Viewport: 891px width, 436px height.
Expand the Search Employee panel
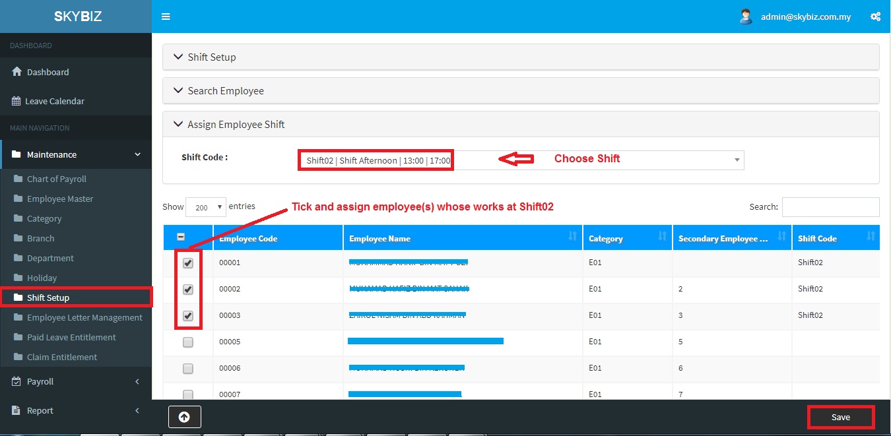(226, 91)
